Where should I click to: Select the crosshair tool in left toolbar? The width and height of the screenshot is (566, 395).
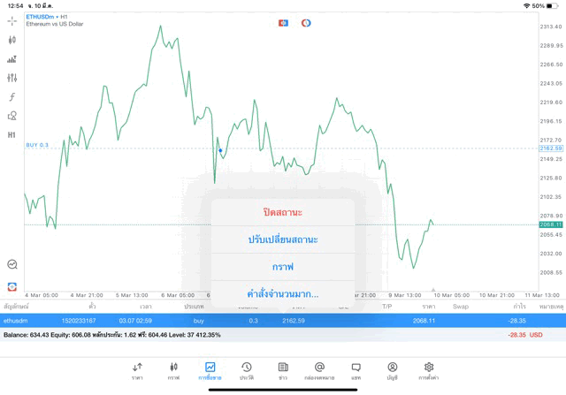pyautogui.click(x=11, y=20)
